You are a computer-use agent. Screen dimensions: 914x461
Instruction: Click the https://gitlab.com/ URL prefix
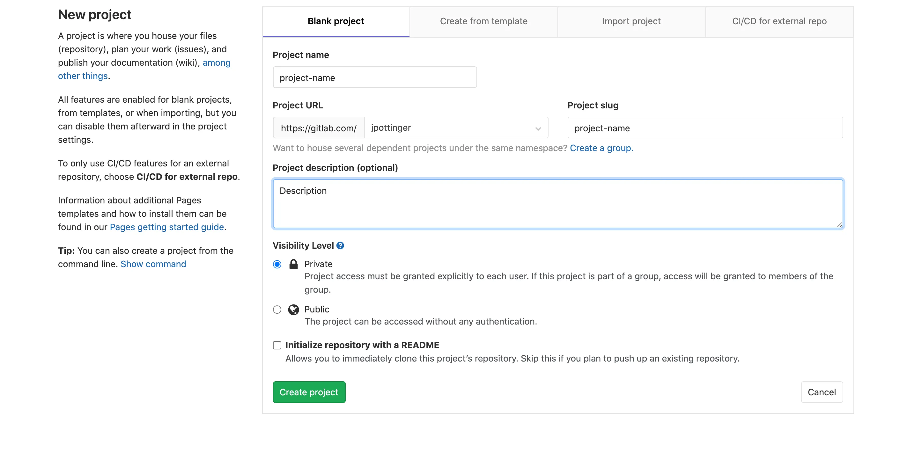click(x=319, y=128)
